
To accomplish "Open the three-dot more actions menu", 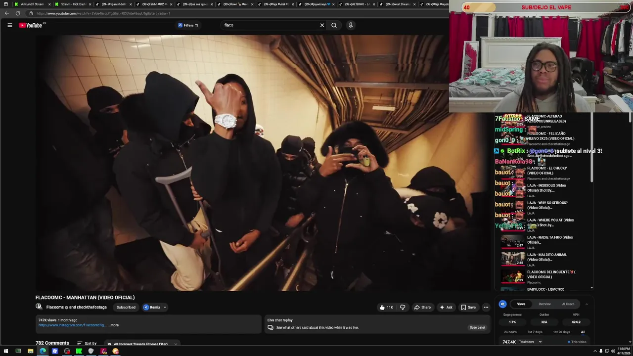I will pyautogui.click(x=486, y=307).
